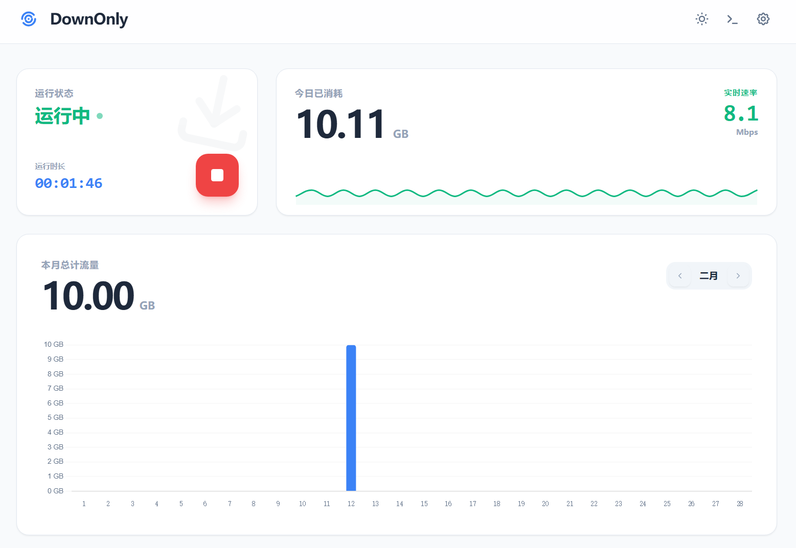Click the green real-time speed chart line
Image resolution: width=796 pixels, height=548 pixels.
(x=526, y=194)
